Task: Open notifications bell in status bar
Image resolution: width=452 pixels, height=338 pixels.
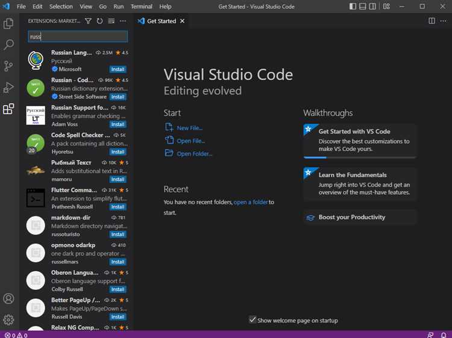Action: [x=444, y=335]
